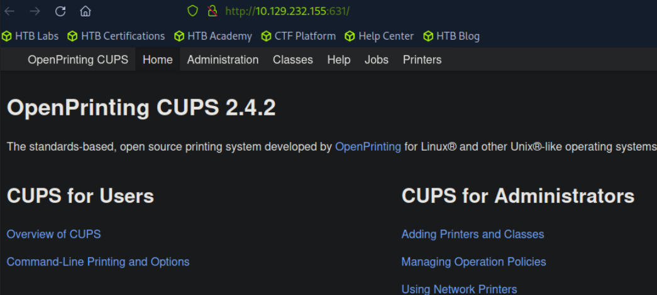
Task: Open Adding Printers and Classes link
Action: 473,234
